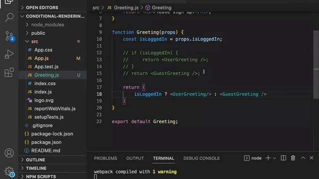Create a new terminal with plus icon
Image resolution: width=319 pixels, height=179 pixels.
point(268,158)
